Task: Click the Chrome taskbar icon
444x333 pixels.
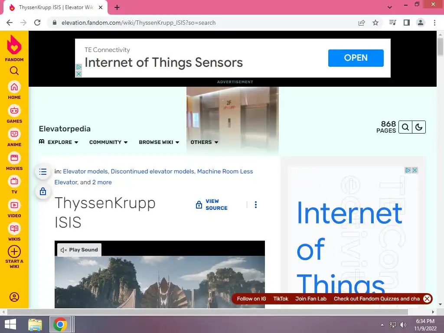Action: tap(60, 324)
